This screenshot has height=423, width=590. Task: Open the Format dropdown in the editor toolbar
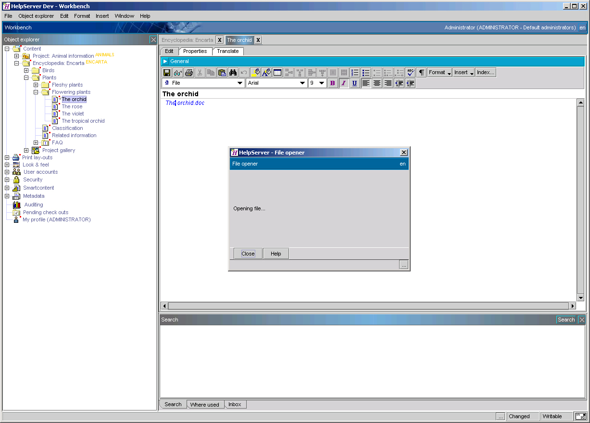[x=440, y=73]
